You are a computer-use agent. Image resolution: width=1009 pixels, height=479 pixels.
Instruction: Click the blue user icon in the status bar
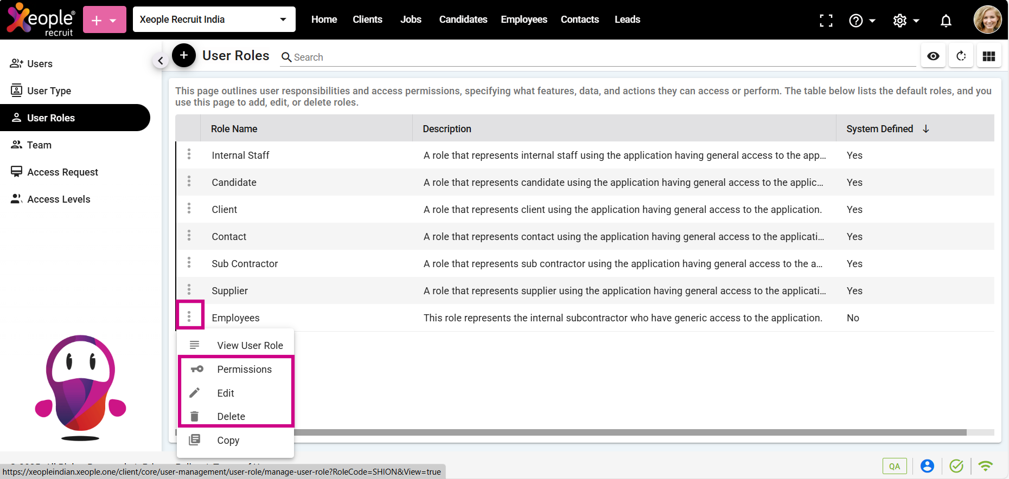point(927,466)
